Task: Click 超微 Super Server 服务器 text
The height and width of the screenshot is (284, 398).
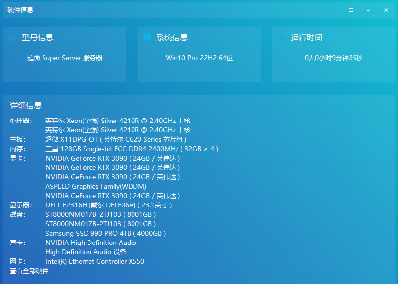Action: point(65,58)
